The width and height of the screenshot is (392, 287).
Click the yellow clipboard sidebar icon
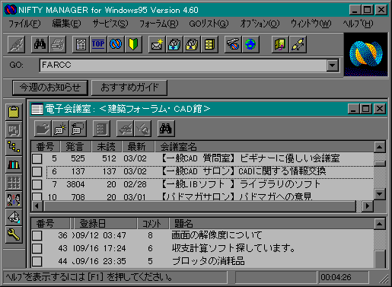pos(14,112)
